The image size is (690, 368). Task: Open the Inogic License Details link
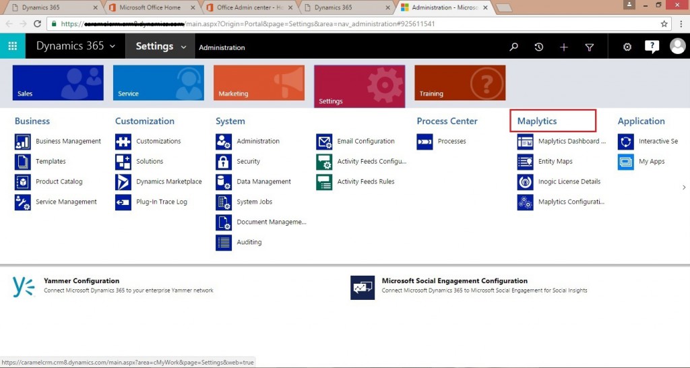click(569, 182)
